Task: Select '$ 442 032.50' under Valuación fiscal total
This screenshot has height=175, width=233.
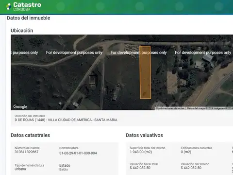Action: (x=140, y=168)
